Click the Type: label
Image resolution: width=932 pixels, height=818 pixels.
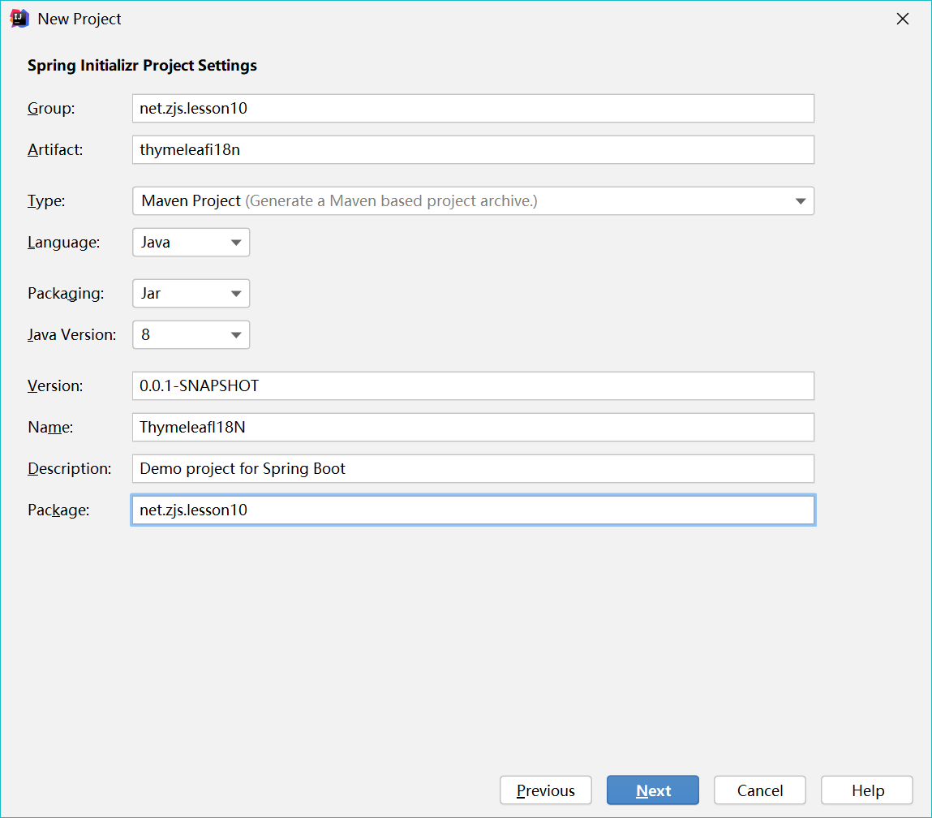(x=46, y=201)
